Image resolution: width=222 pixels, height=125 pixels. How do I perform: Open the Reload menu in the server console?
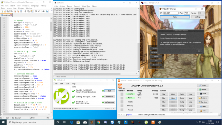[x=70, y=6]
